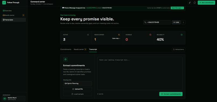Click the pen icon button in the top bar
The height and width of the screenshot is (102, 217).
[x=190, y=3]
